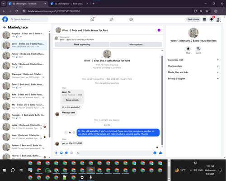226x181 pixels.
Task: Open Wren group photo in right panel
Action: [193, 33]
